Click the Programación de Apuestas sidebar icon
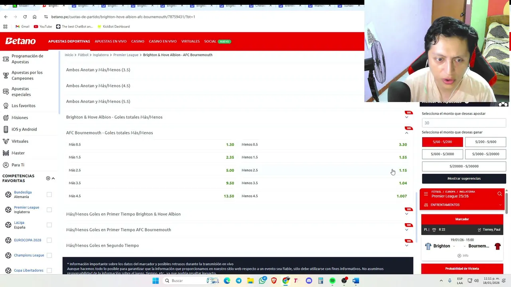This screenshot has height=287, width=511. point(6,59)
